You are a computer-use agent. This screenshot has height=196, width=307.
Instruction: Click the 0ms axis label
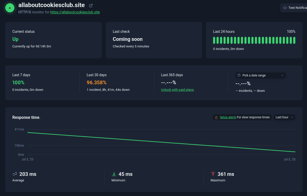pyautogui.click(x=21, y=155)
